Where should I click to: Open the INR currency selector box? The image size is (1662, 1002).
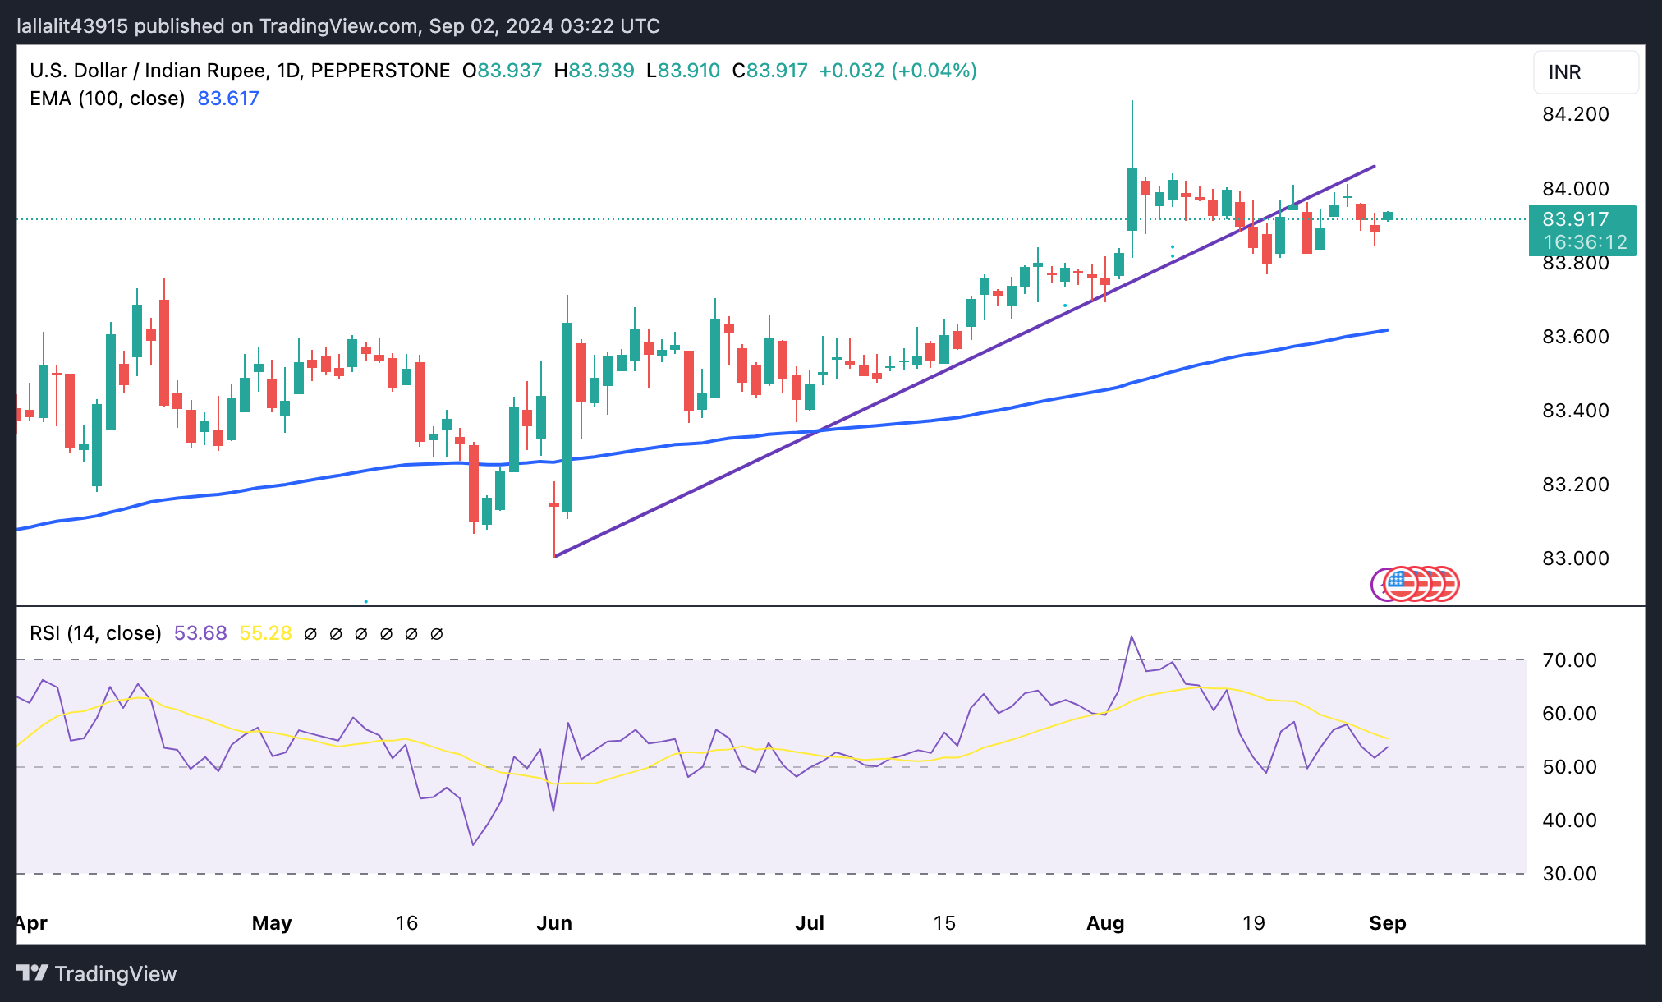click(1585, 72)
